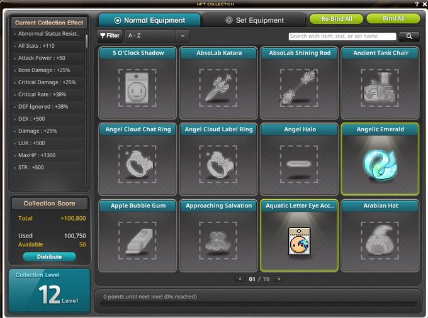Click the Collection Effect list scrollbar
428x318 pixels.
(x=86, y=41)
